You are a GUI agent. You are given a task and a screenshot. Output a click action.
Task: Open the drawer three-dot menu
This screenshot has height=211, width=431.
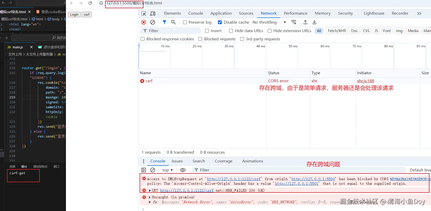[143, 161]
